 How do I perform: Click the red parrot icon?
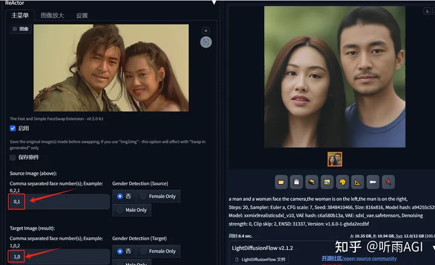(388, 182)
